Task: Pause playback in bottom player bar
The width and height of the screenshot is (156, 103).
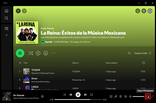Action: tap(78, 95)
